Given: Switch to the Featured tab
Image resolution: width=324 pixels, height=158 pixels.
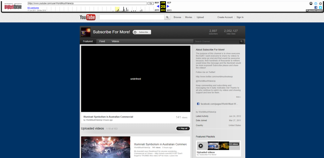Looking at the screenshot, I should [88, 41].
